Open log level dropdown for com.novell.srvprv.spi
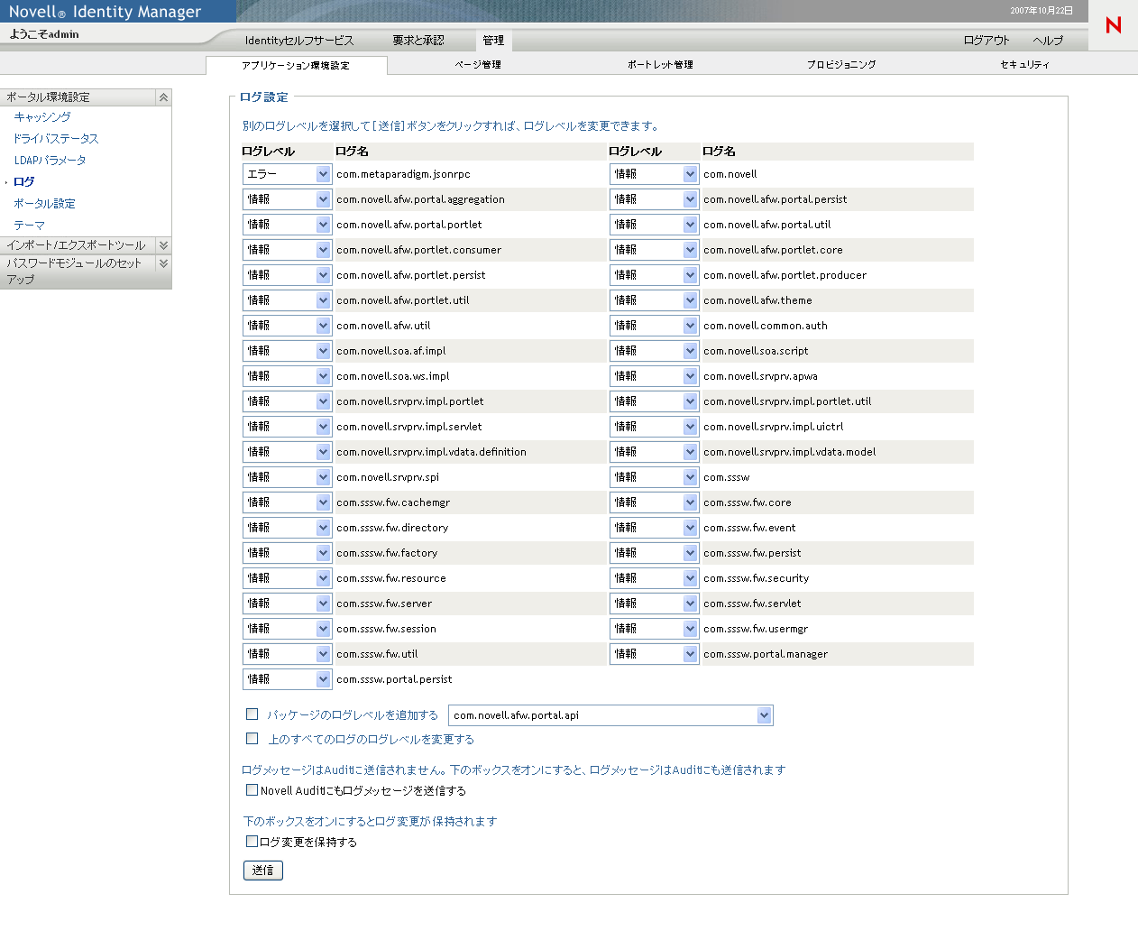Viewport: 1138px width, 940px height. pyautogui.click(x=288, y=477)
